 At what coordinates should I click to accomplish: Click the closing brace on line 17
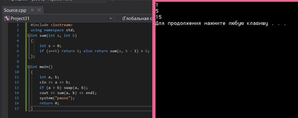(x=32, y=109)
